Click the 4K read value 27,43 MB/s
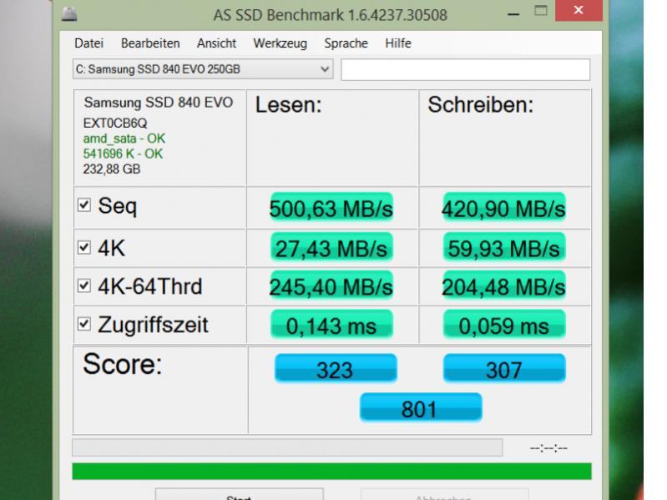The height and width of the screenshot is (500, 667). tap(331, 247)
